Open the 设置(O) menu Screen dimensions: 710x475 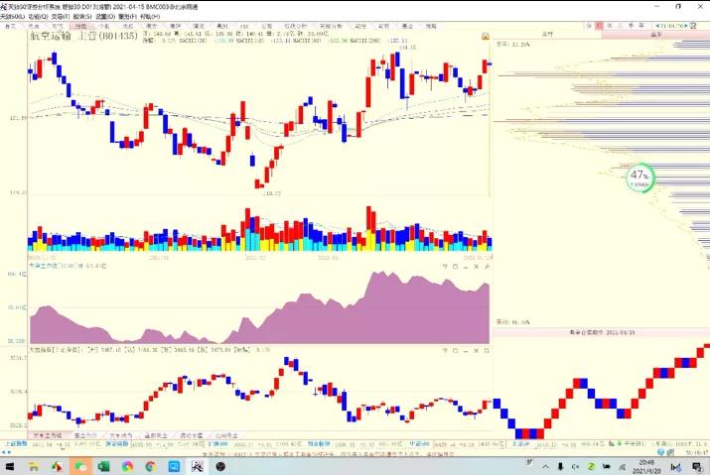(105, 16)
